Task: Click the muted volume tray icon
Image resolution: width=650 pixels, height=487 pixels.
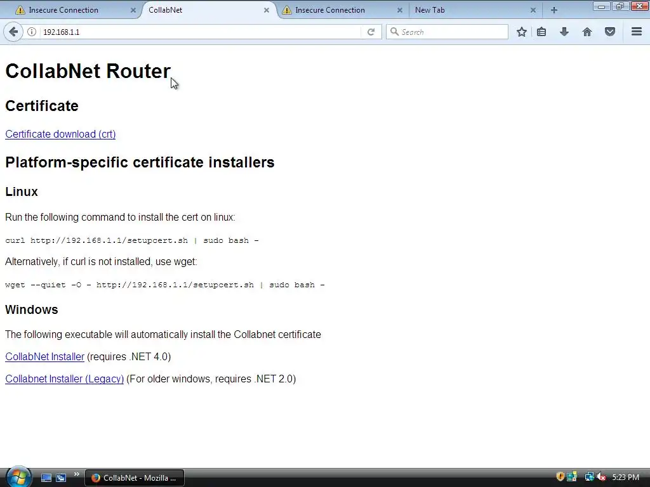Action: 601,477
